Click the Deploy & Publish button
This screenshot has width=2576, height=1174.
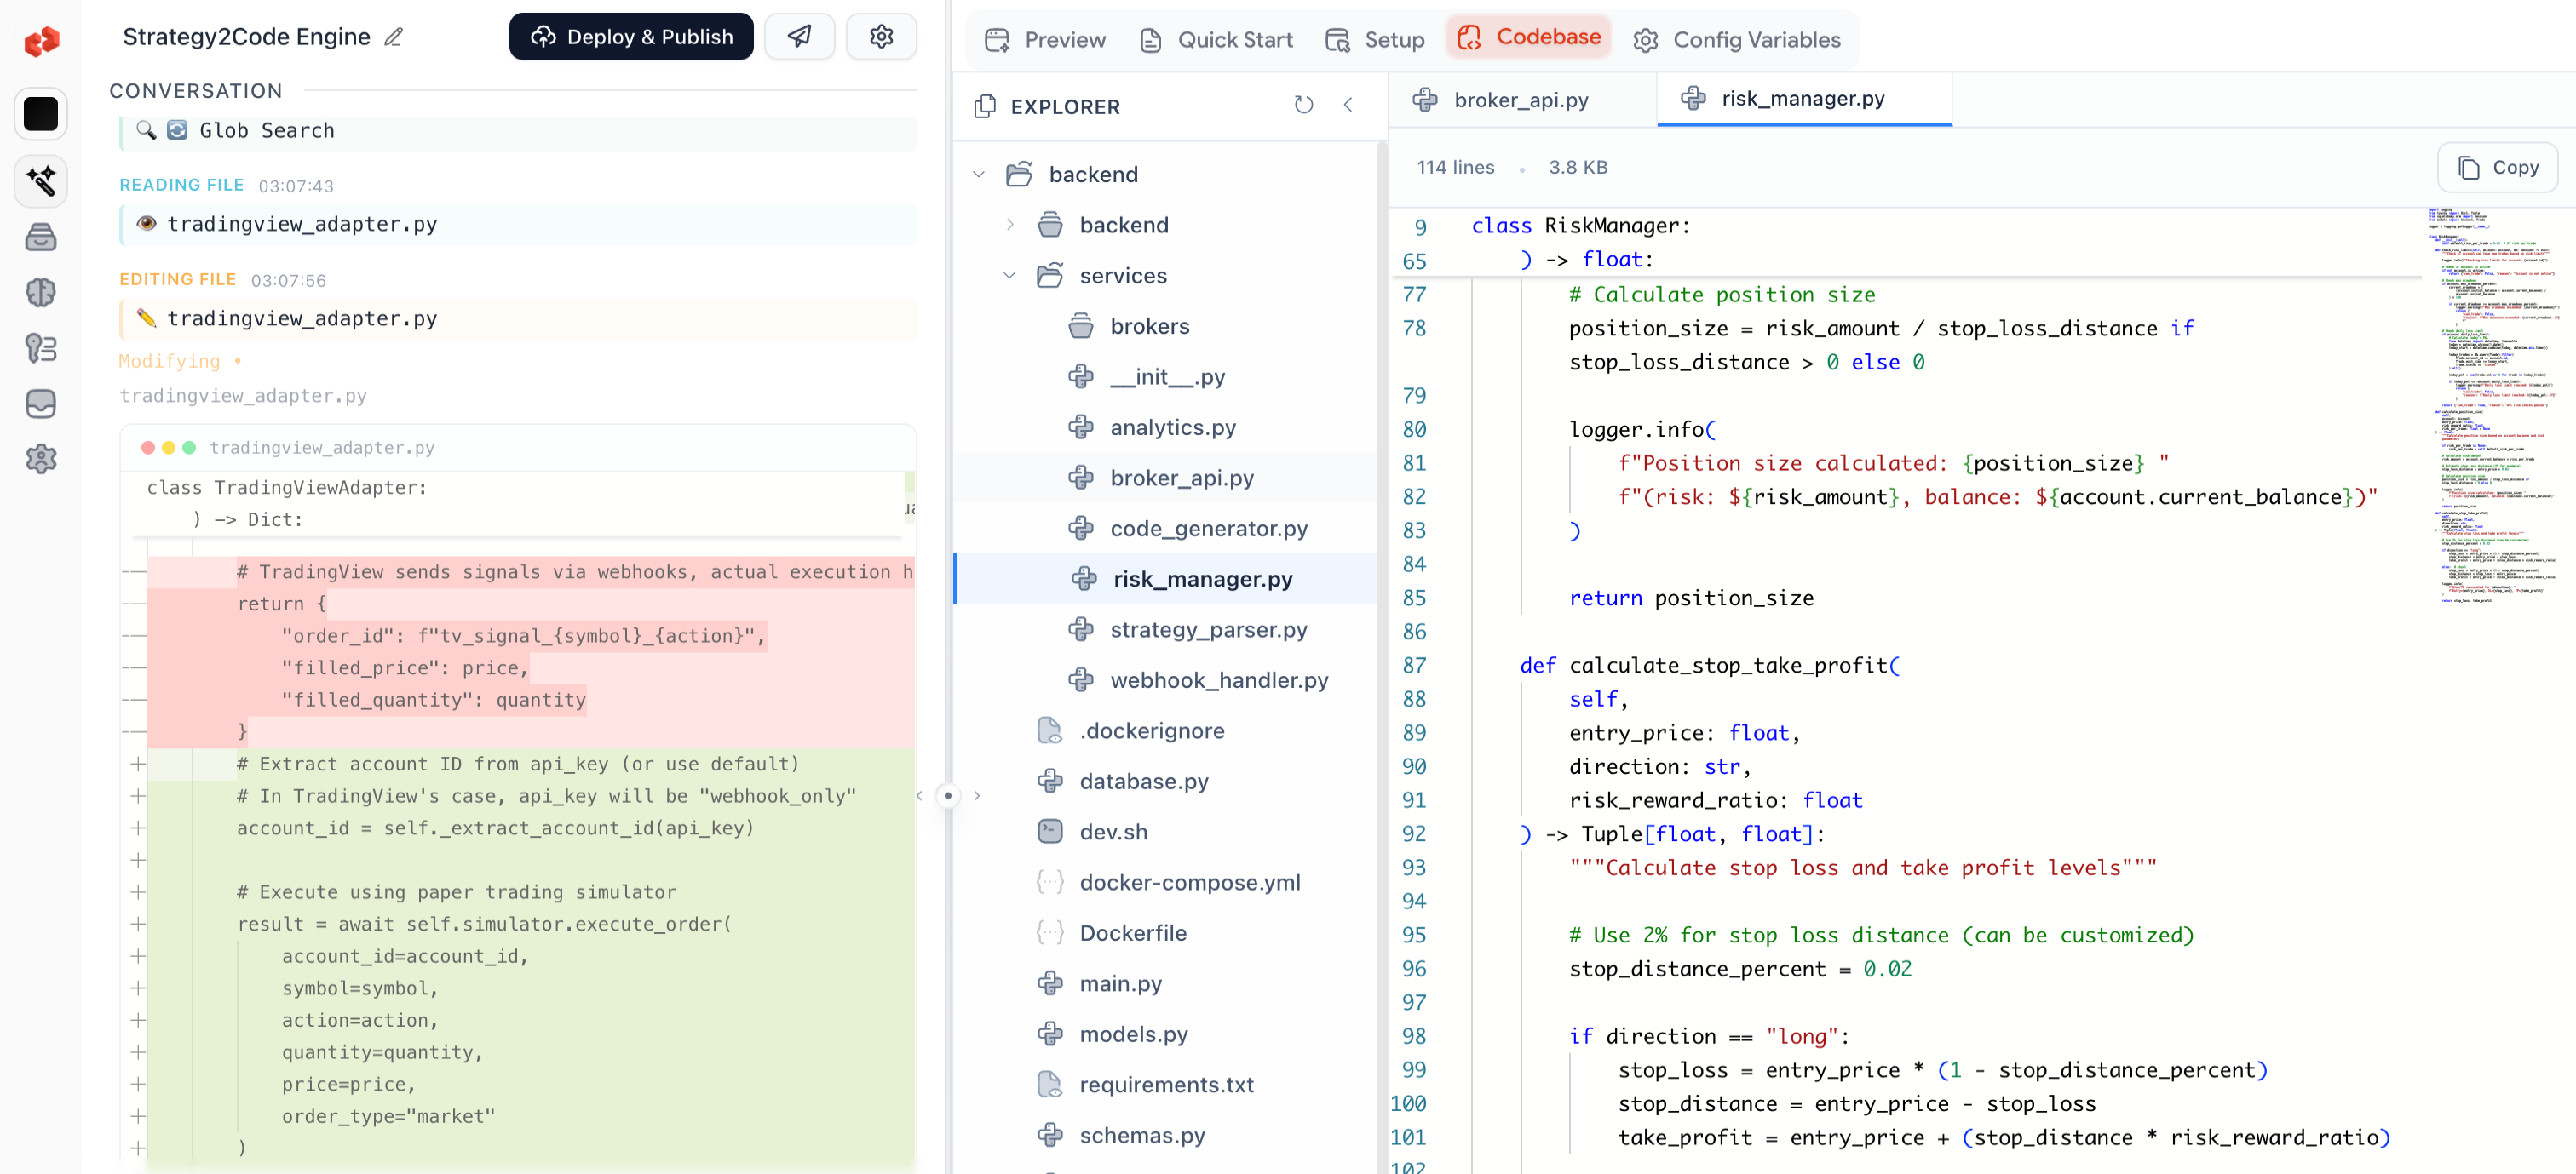coord(631,37)
